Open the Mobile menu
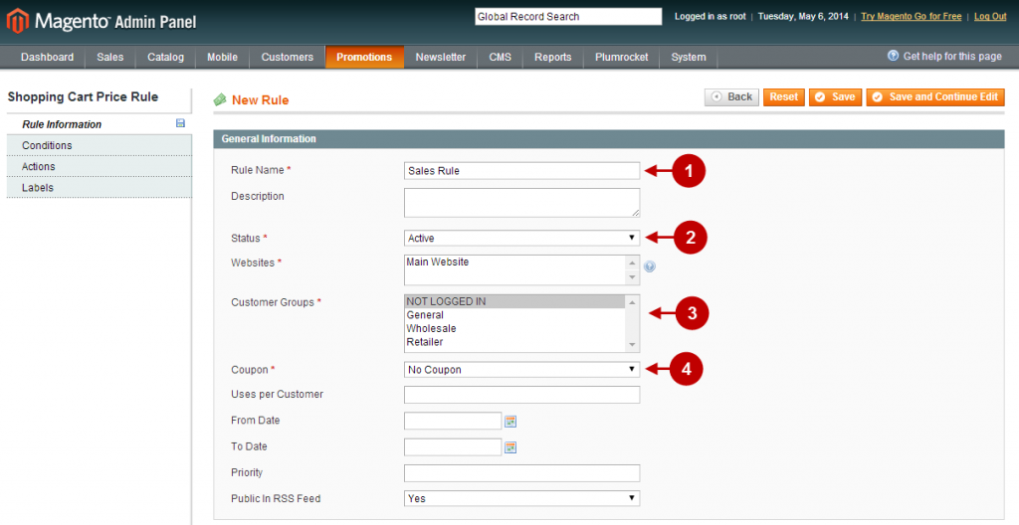The width and height of the screenshot is (1019, 525). 222,58
